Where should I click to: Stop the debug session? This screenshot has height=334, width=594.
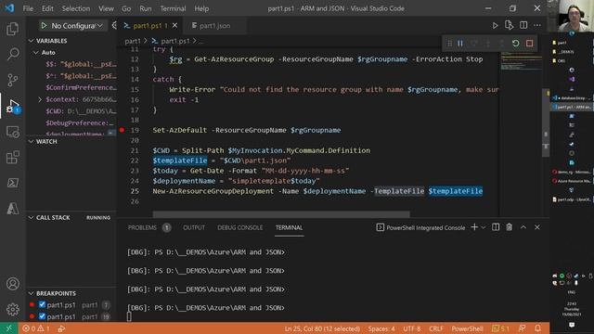click(530, 44)
